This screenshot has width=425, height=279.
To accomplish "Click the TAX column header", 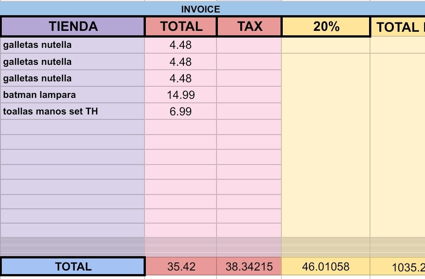I will 250,27.
